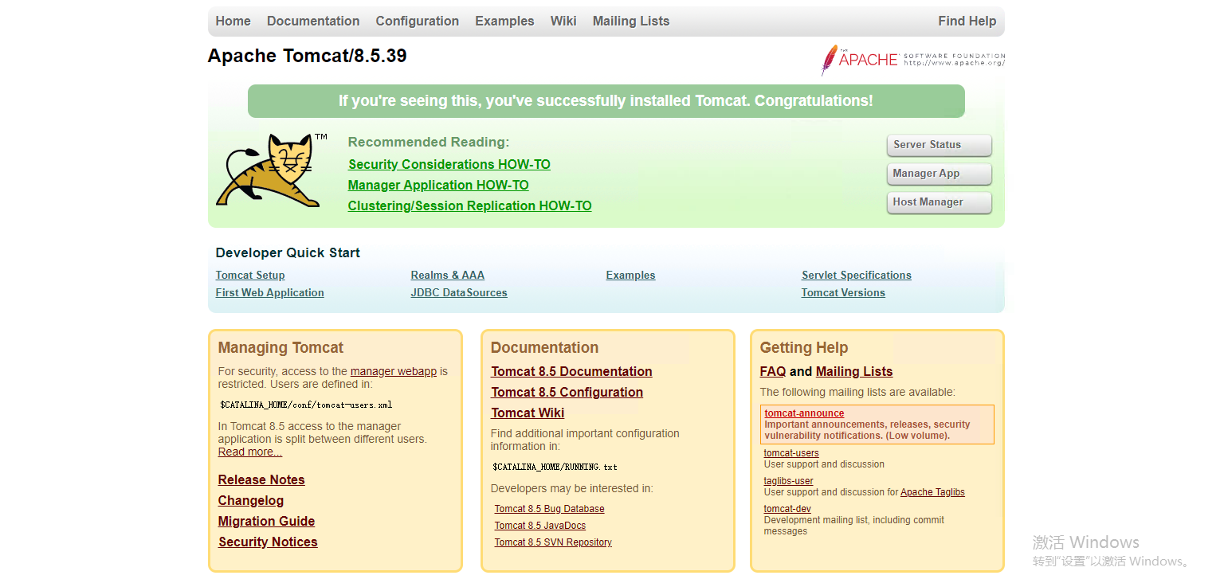Click the $CATALINA_HOME/conf/tomcat-users.xml path text

point(306,405)
